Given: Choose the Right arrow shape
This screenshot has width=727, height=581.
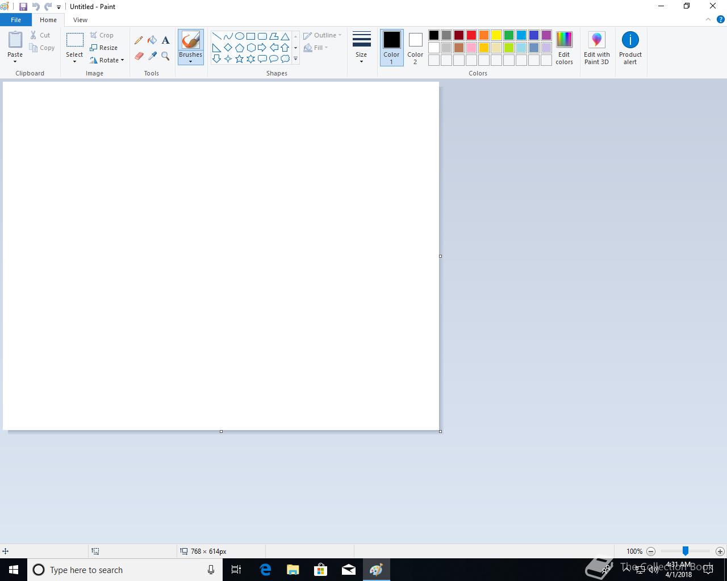Looking at the screenshot, I should click(262, 48).
